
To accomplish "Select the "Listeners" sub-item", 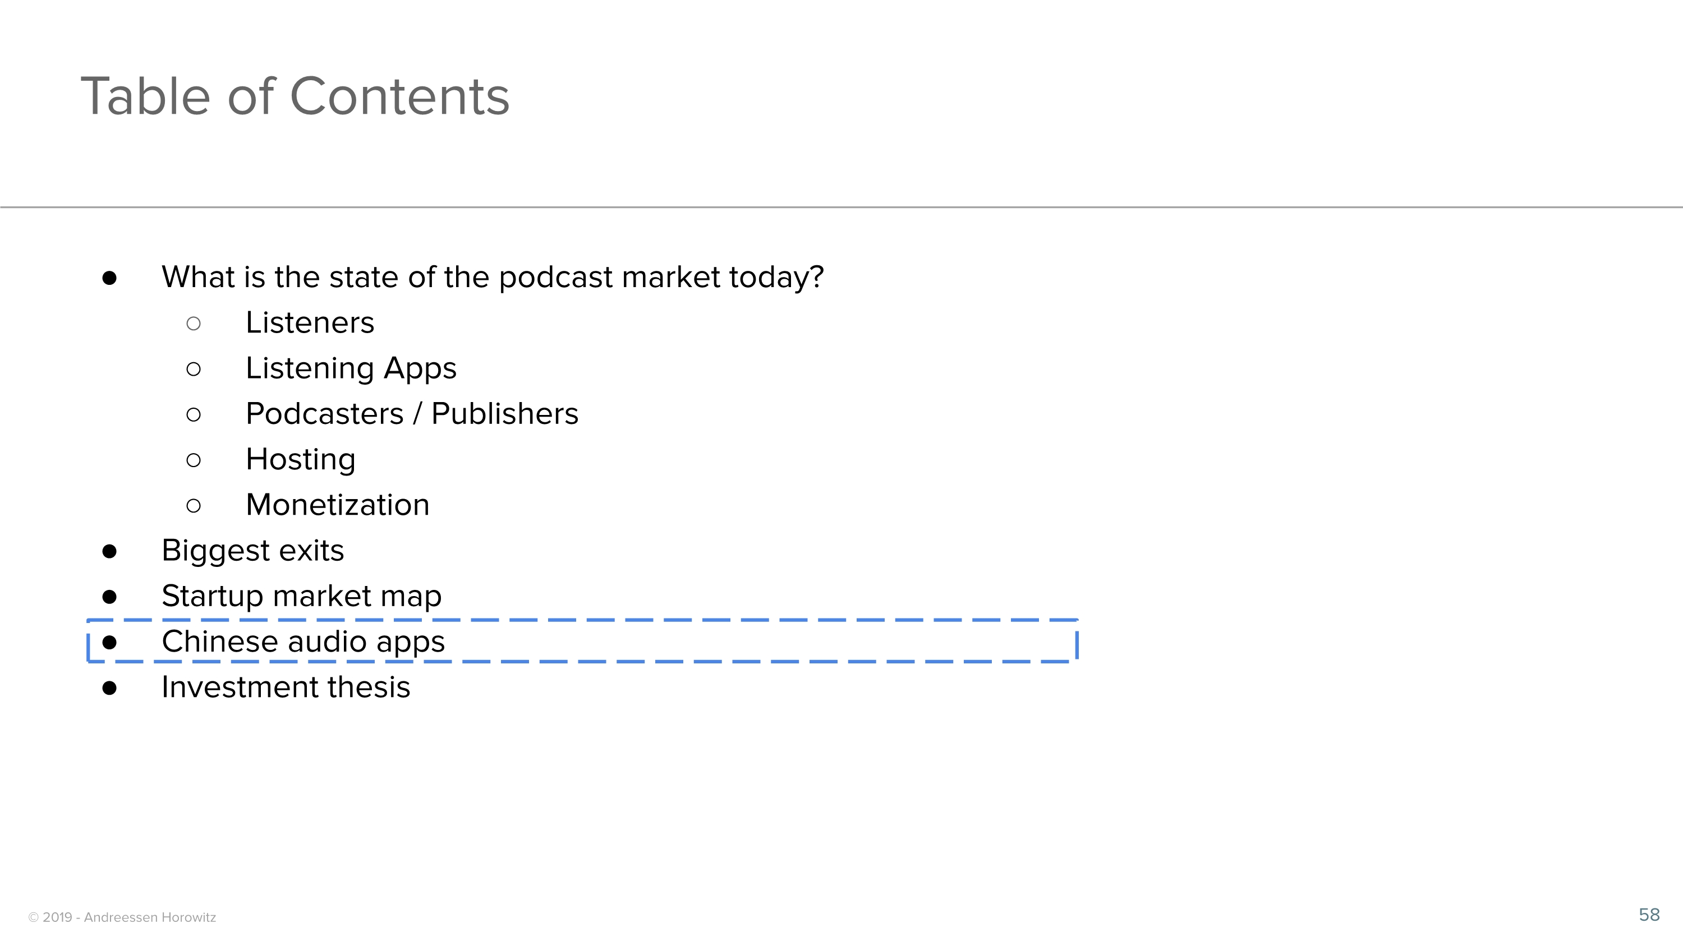I will (310, 322).
